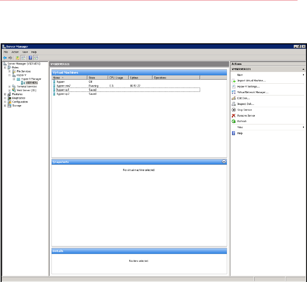Click the Virtual Network Manager icon
The width and height of the screenshot is (307, 282).
[234, 92]
